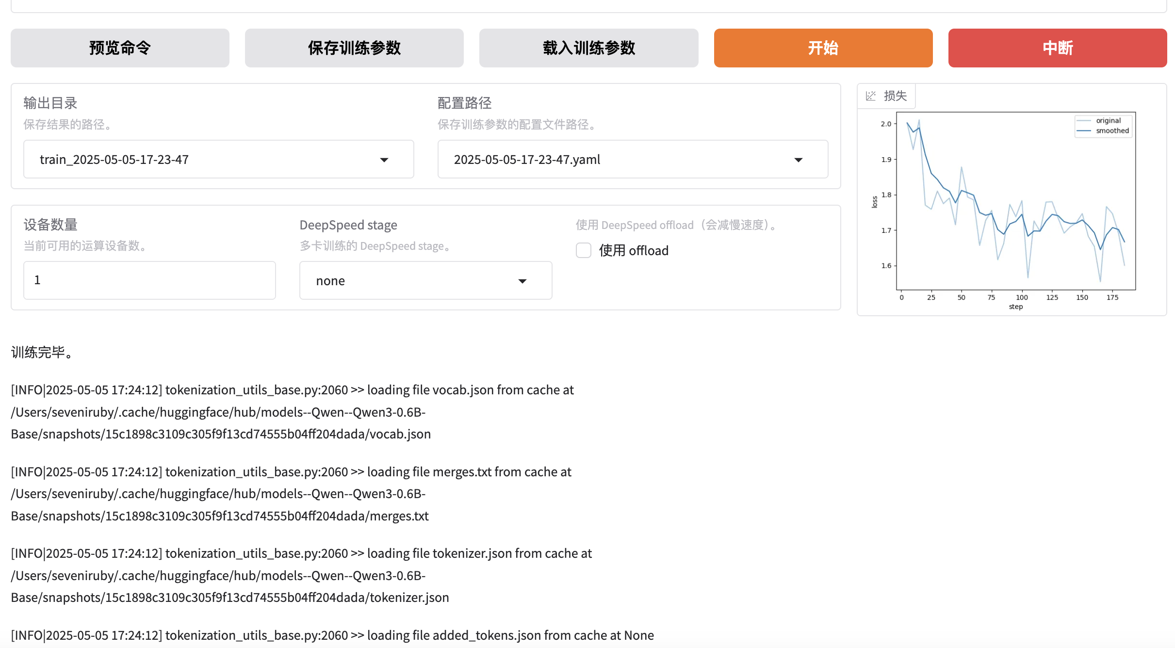Click the 使用 offload label text
This screenshot has width=1175, height=648.
634,250
